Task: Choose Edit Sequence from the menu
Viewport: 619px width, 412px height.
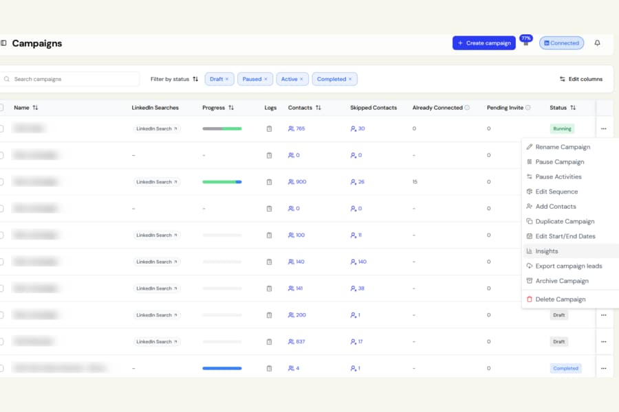Action: pos(570,192)
